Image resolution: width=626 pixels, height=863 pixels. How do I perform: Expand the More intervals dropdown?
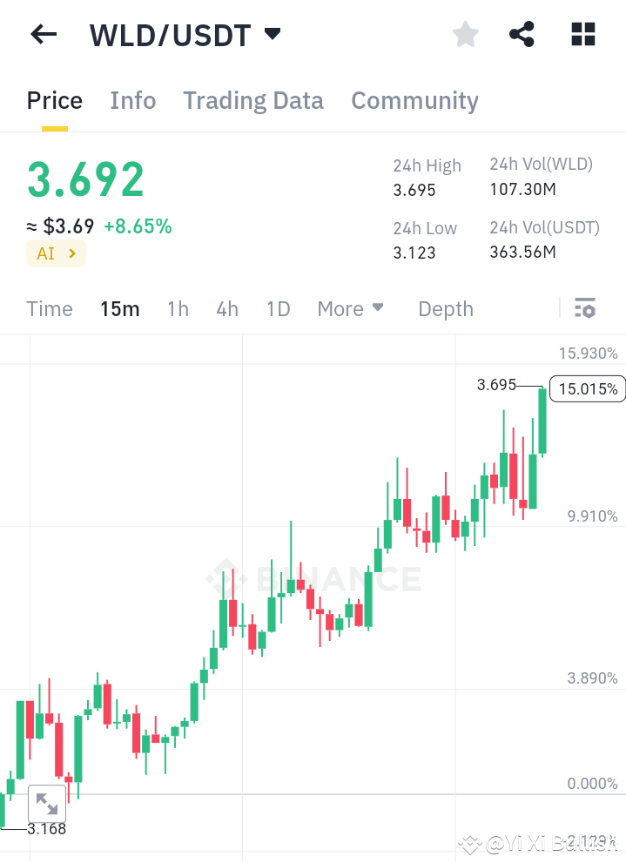(350, 308)
